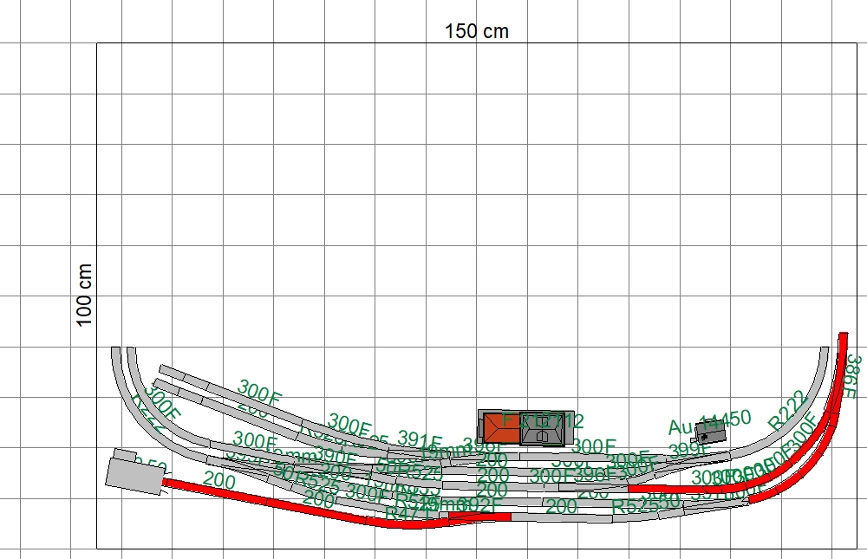Select the "Au 14450" building label
The width and height of the screenshot is (867, 559).
[x=709, y=422]
